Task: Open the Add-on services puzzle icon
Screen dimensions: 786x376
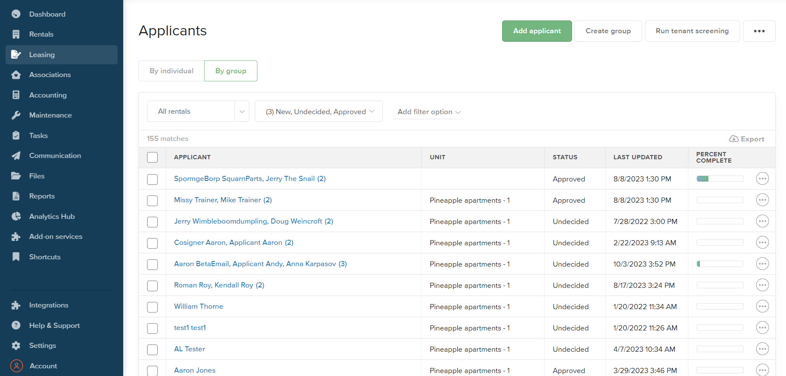Action: pyautogui.click(x=16, y=236)
